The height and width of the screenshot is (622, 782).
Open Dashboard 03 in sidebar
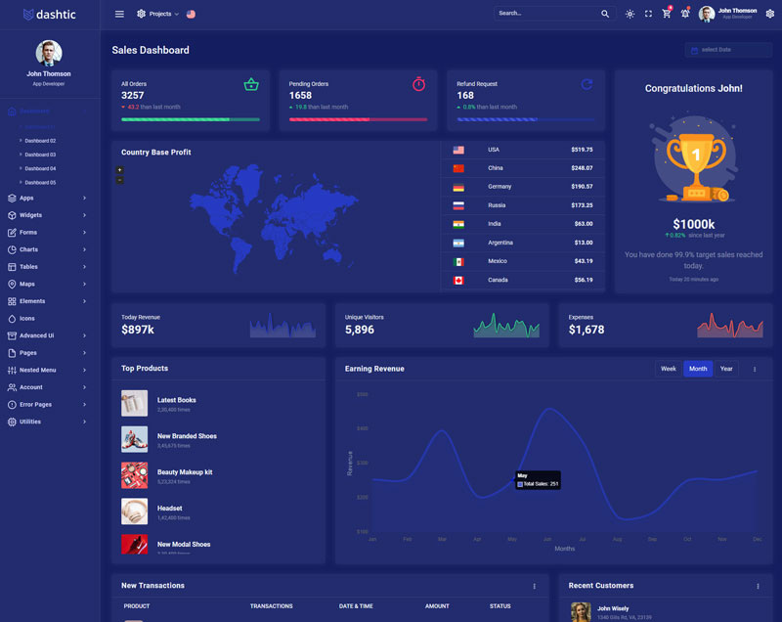point(40,155)
